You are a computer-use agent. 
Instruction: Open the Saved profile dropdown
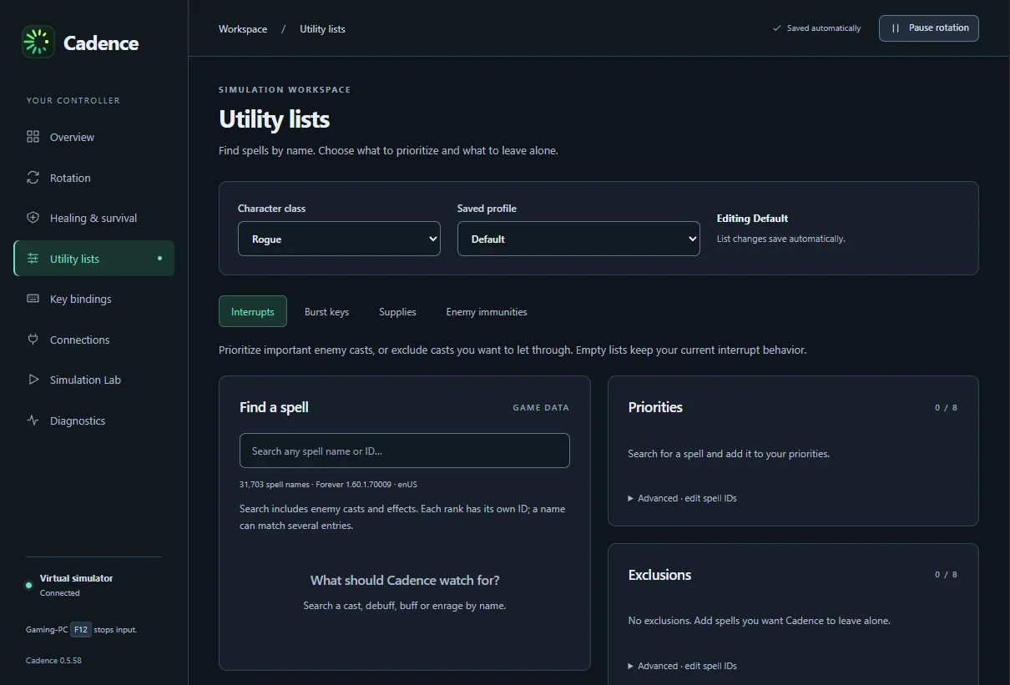[578, 239]
